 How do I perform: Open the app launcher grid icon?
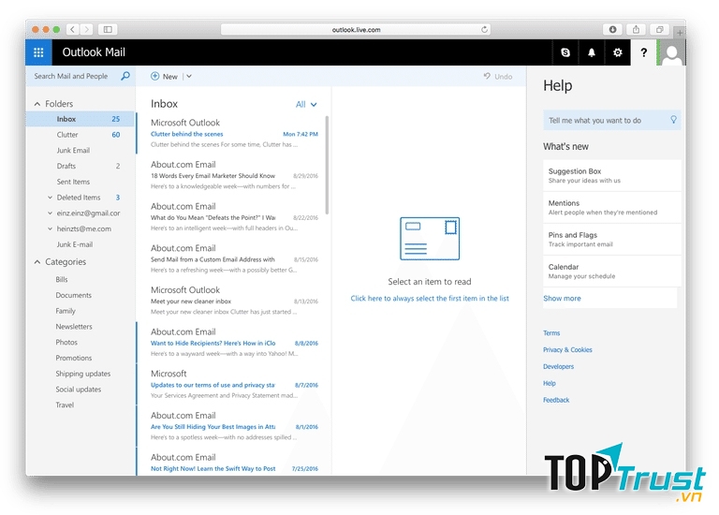point(38,52)
